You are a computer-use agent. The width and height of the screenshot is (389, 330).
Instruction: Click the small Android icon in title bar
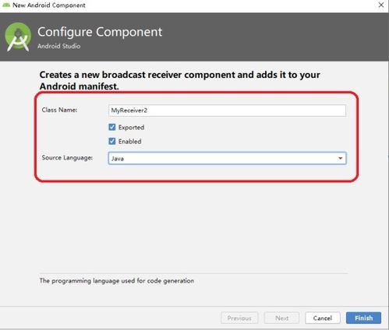pyautogui.click(x=6, y=5)
